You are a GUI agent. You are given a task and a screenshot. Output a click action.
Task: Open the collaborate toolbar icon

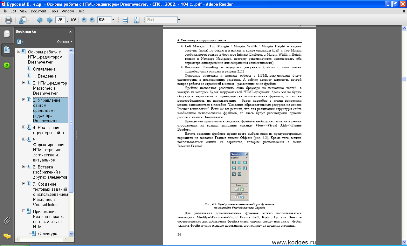[23, 20]
